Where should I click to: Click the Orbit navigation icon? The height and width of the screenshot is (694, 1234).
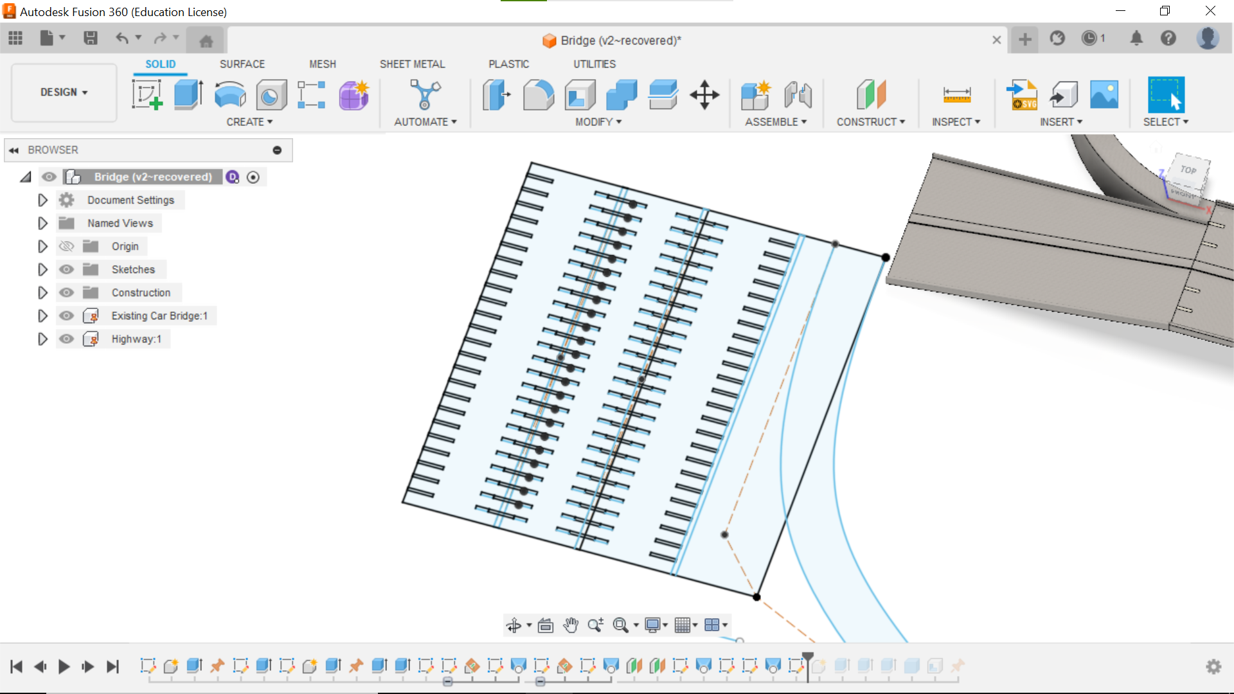(x=514, y=625)
